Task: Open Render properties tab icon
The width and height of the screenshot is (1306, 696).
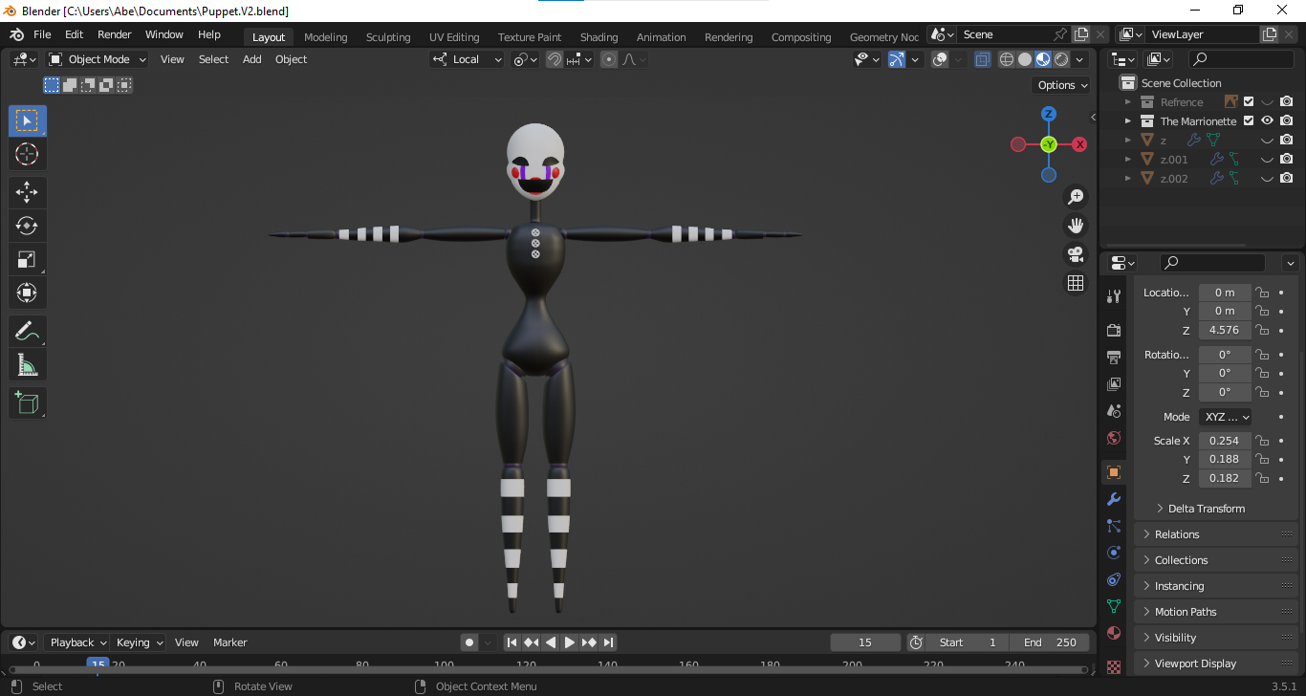Action: click(x=1113, y=330)
